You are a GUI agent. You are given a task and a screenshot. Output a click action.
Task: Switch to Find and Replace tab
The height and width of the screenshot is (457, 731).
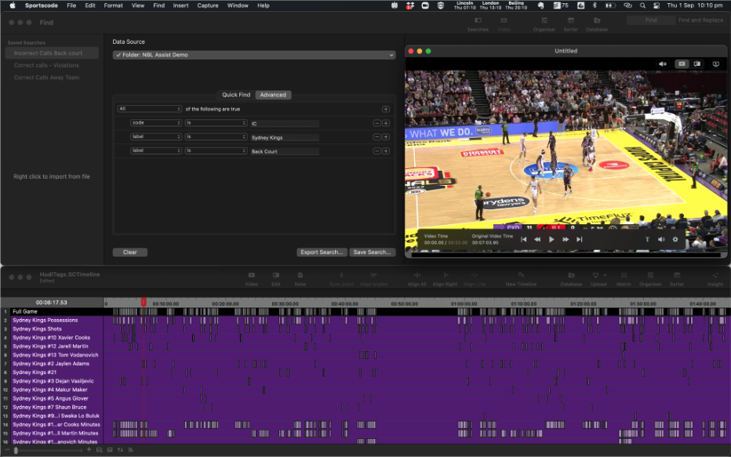[700, 20]
